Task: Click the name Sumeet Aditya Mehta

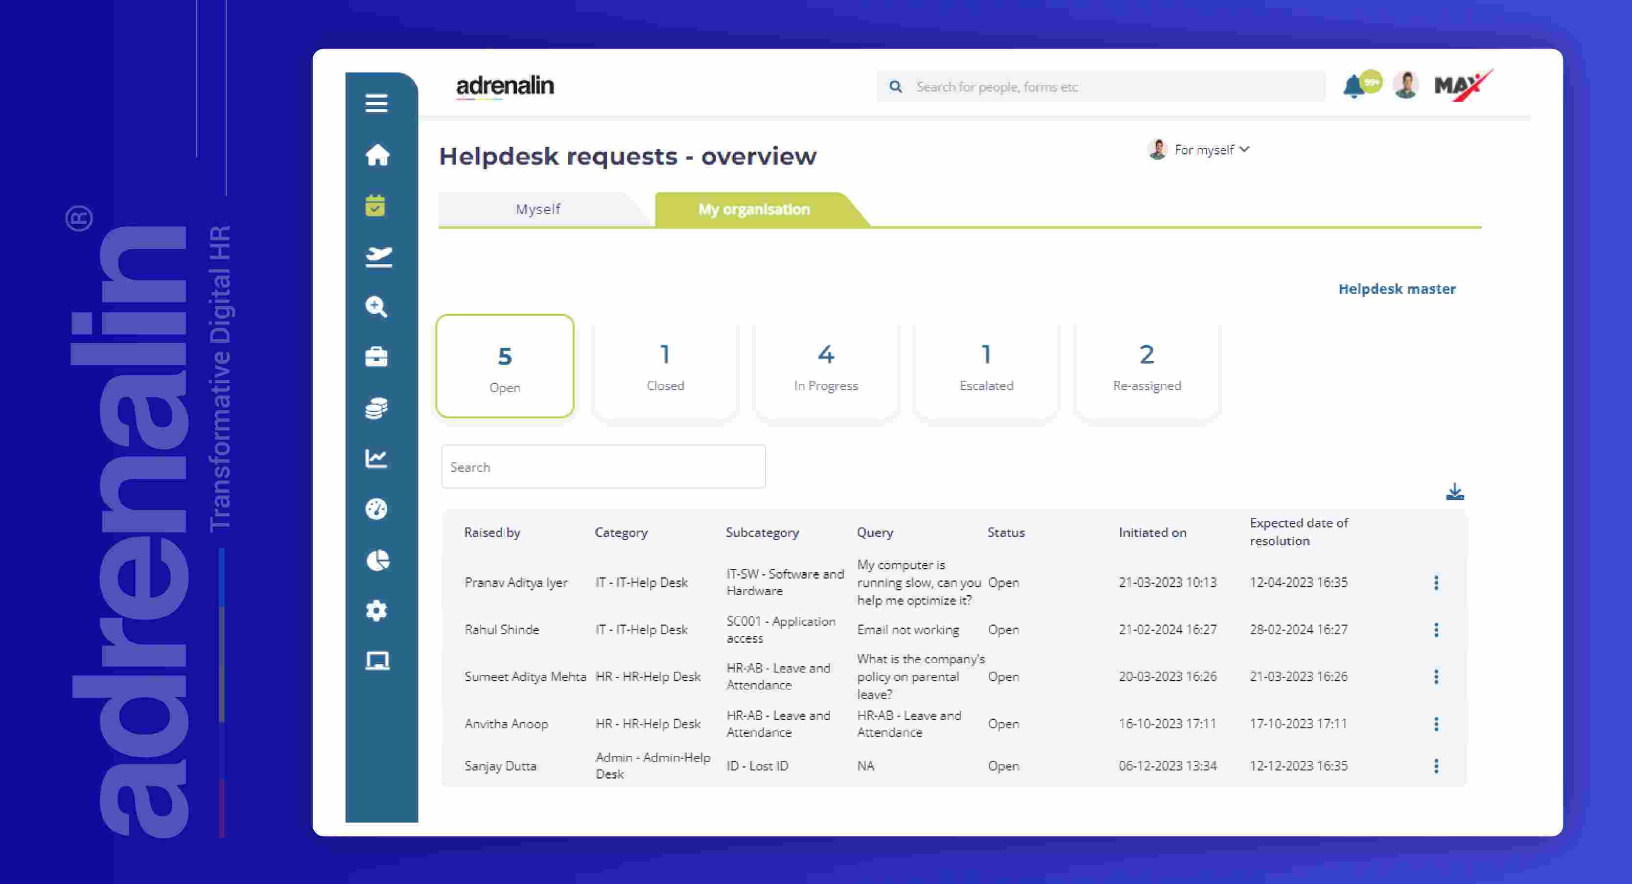Action: 525,676
